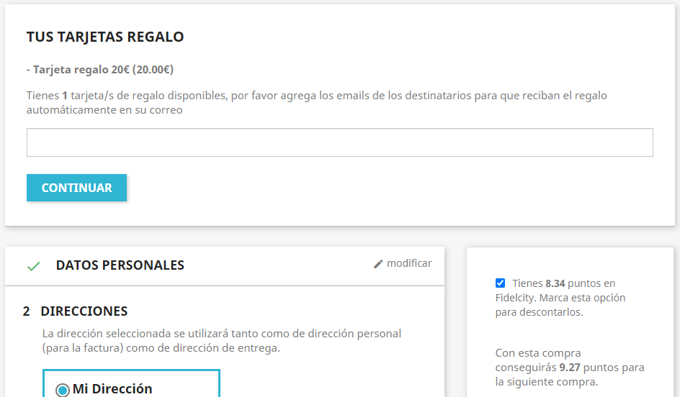
Task: Click the Marca esta opción para descontarlos text
Action: 560,305
